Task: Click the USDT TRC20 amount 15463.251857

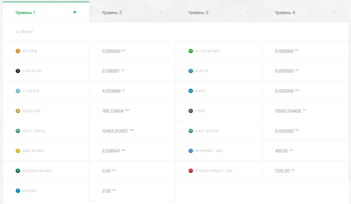Action: (115, 131)
